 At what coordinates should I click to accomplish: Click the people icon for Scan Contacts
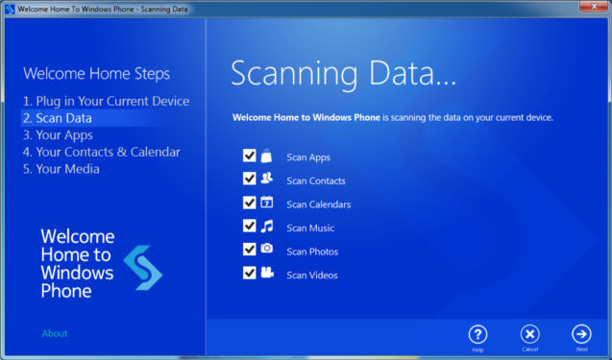267,179
